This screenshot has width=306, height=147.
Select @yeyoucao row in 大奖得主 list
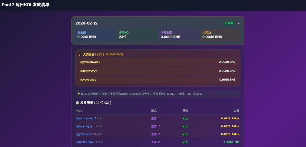point(158,80)
